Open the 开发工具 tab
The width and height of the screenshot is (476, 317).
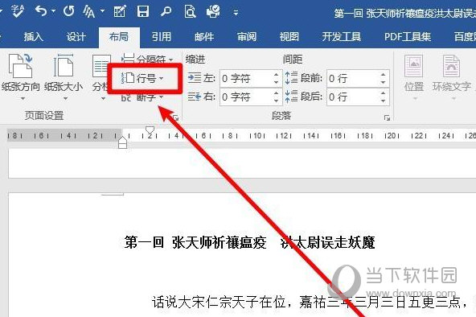point(341,37)
